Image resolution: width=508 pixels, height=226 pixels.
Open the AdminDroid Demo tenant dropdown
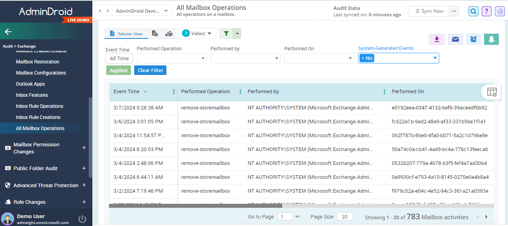pos(142,11)
